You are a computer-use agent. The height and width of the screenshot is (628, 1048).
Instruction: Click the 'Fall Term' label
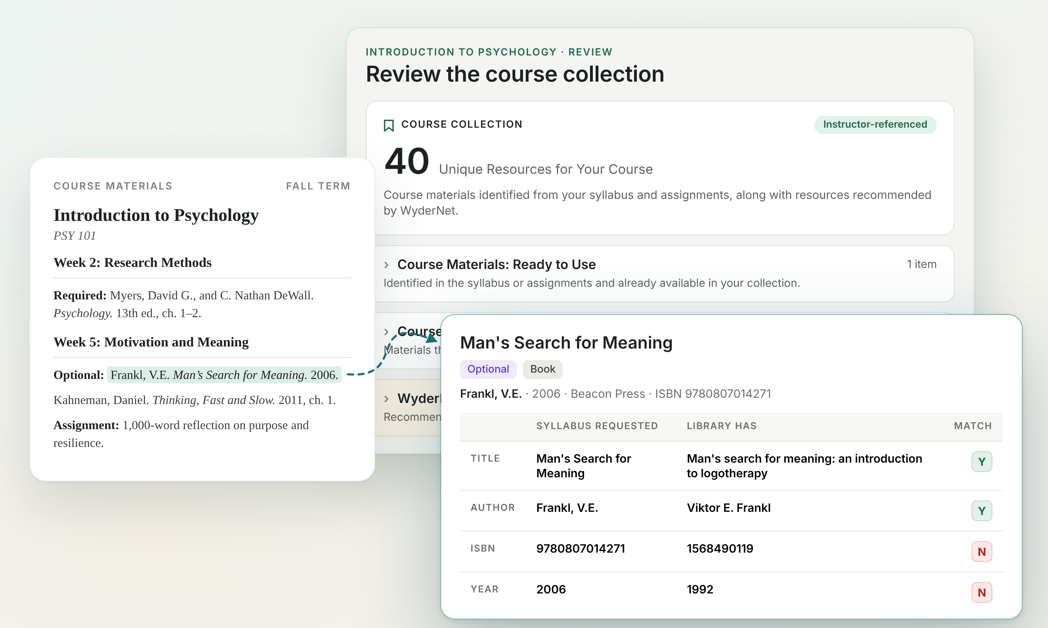click(x=318, y=186)
